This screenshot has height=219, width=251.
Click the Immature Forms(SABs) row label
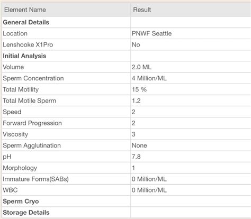pyautogui.click(x=35, y=179)
